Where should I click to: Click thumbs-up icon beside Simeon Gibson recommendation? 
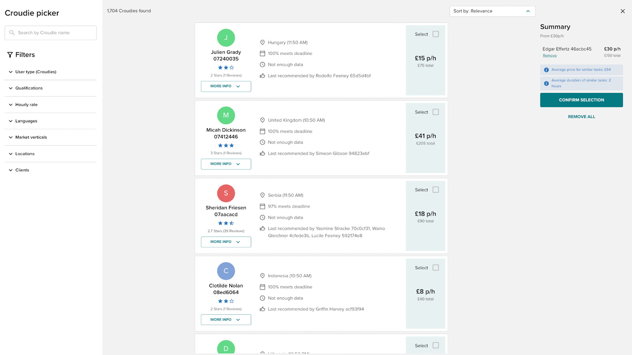(x=262, y=153)
